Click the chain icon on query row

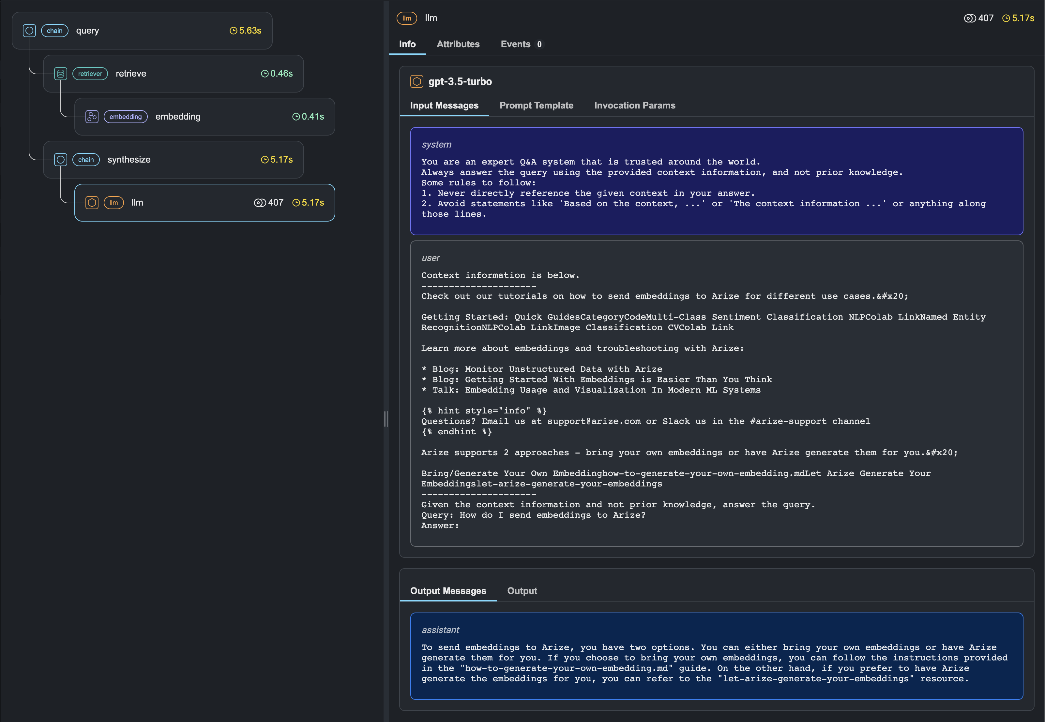[x=29, y=31]
